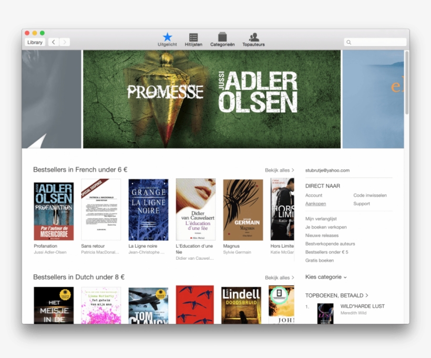Open Gratis boeken

[320, 260]
